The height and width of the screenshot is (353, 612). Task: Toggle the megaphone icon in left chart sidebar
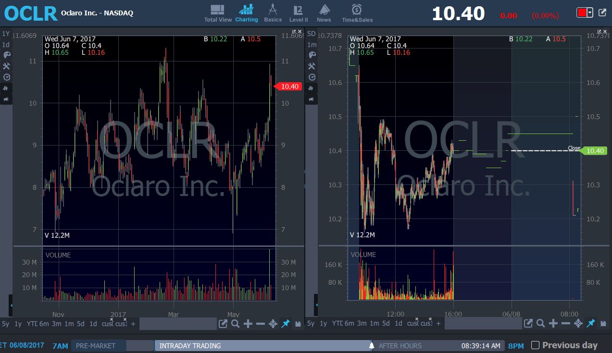click(x=6, y=99)
